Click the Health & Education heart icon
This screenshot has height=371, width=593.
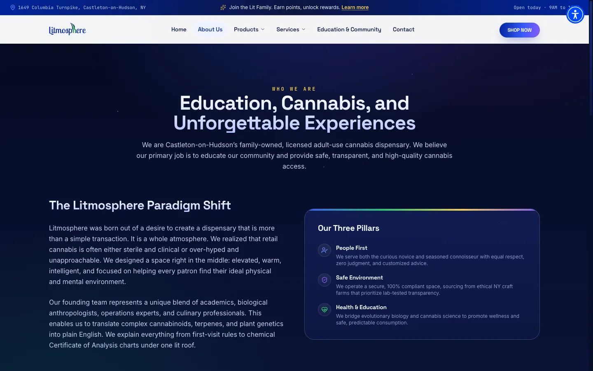click(325, 310)
